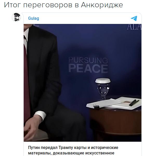Screen dimensions: 143x156
Task: Click the white papers on the table
Action: point(114,103)
